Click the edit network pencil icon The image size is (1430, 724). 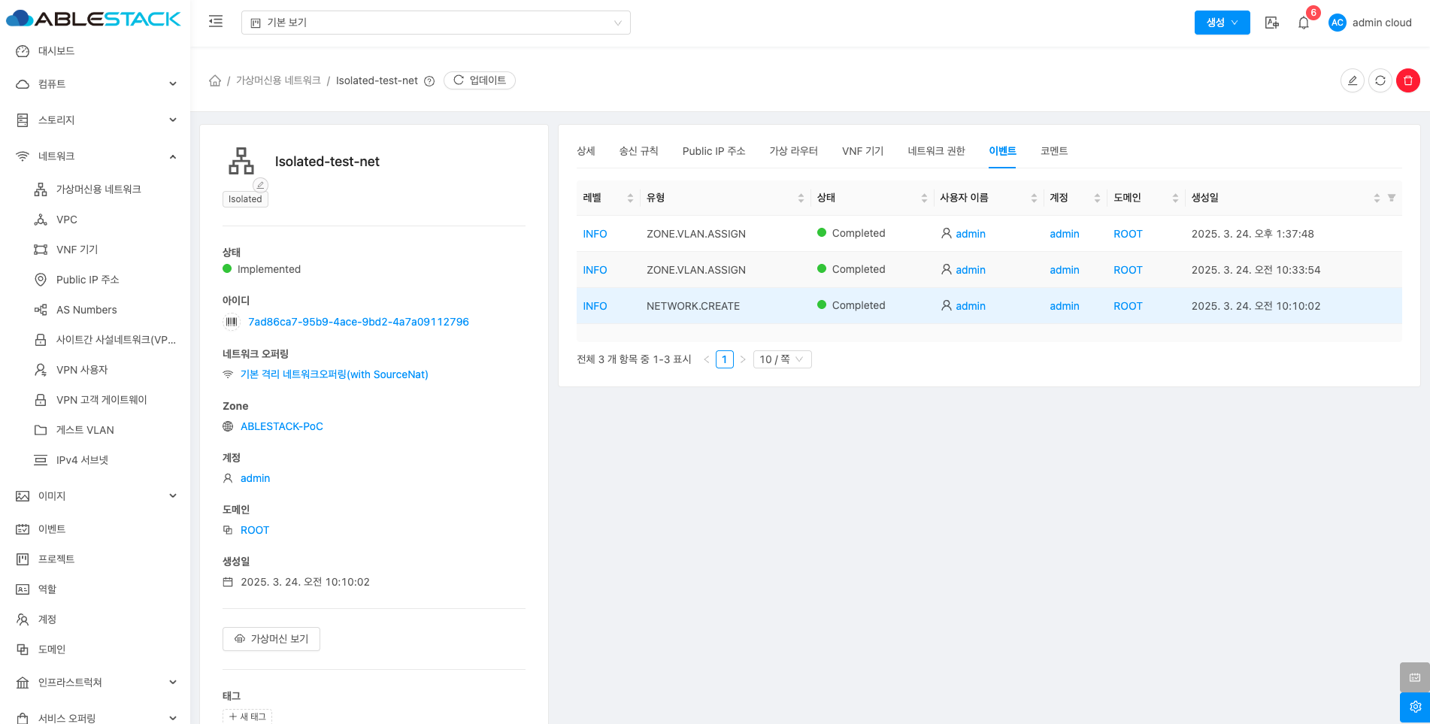[1352, 80]
